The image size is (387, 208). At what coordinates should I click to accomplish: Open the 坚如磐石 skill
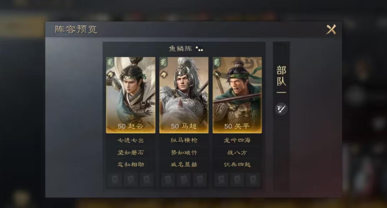tap(131, 152)
